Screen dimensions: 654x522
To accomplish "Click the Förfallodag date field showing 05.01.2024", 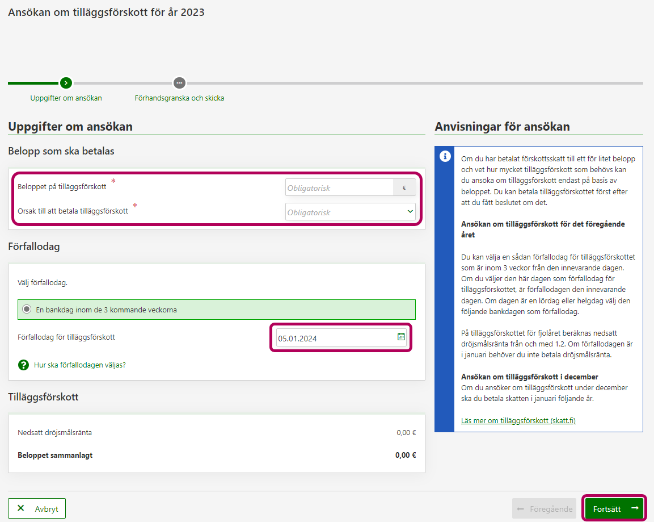I will coord(335,338).
